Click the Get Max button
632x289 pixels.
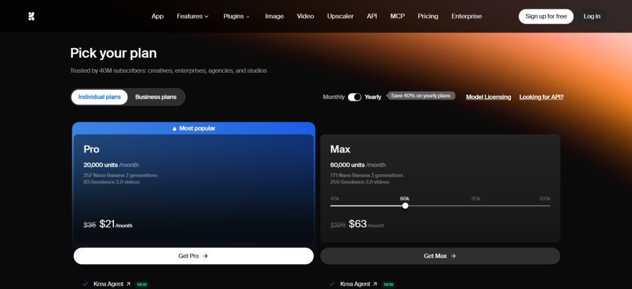coord(440,256)
